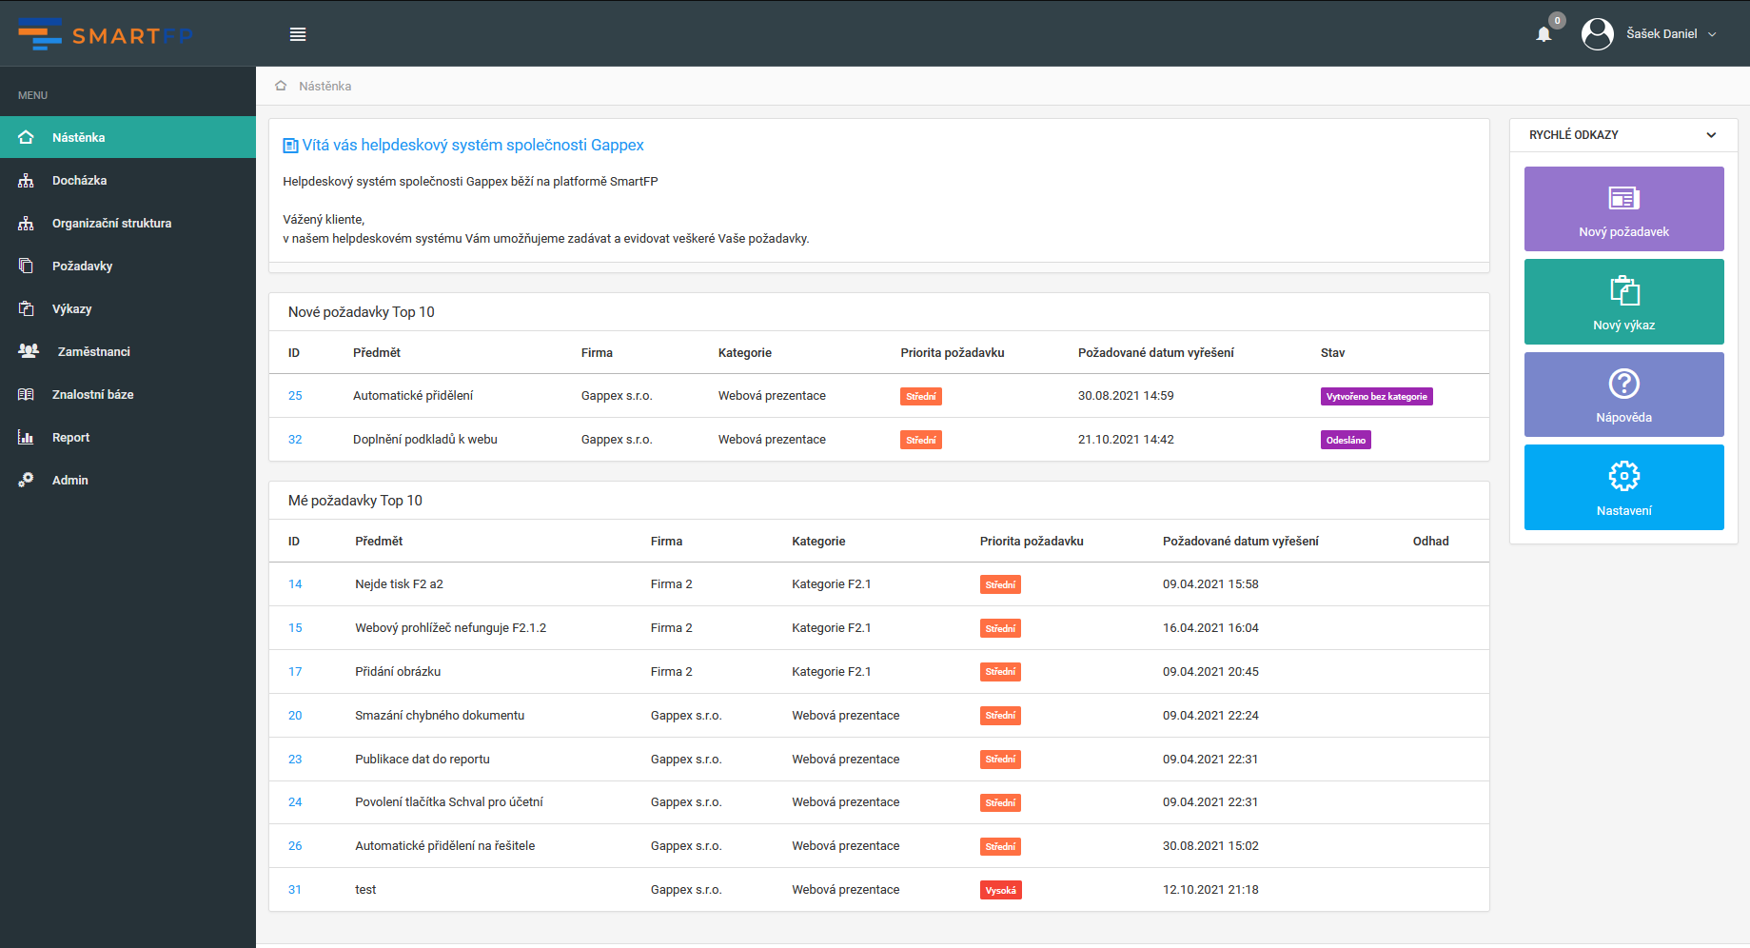Image resolution: width=1750 pixels, height=948 pixels.
Task: Click the Nástěnka breadcrumb link
Action: tap(325, 86)
